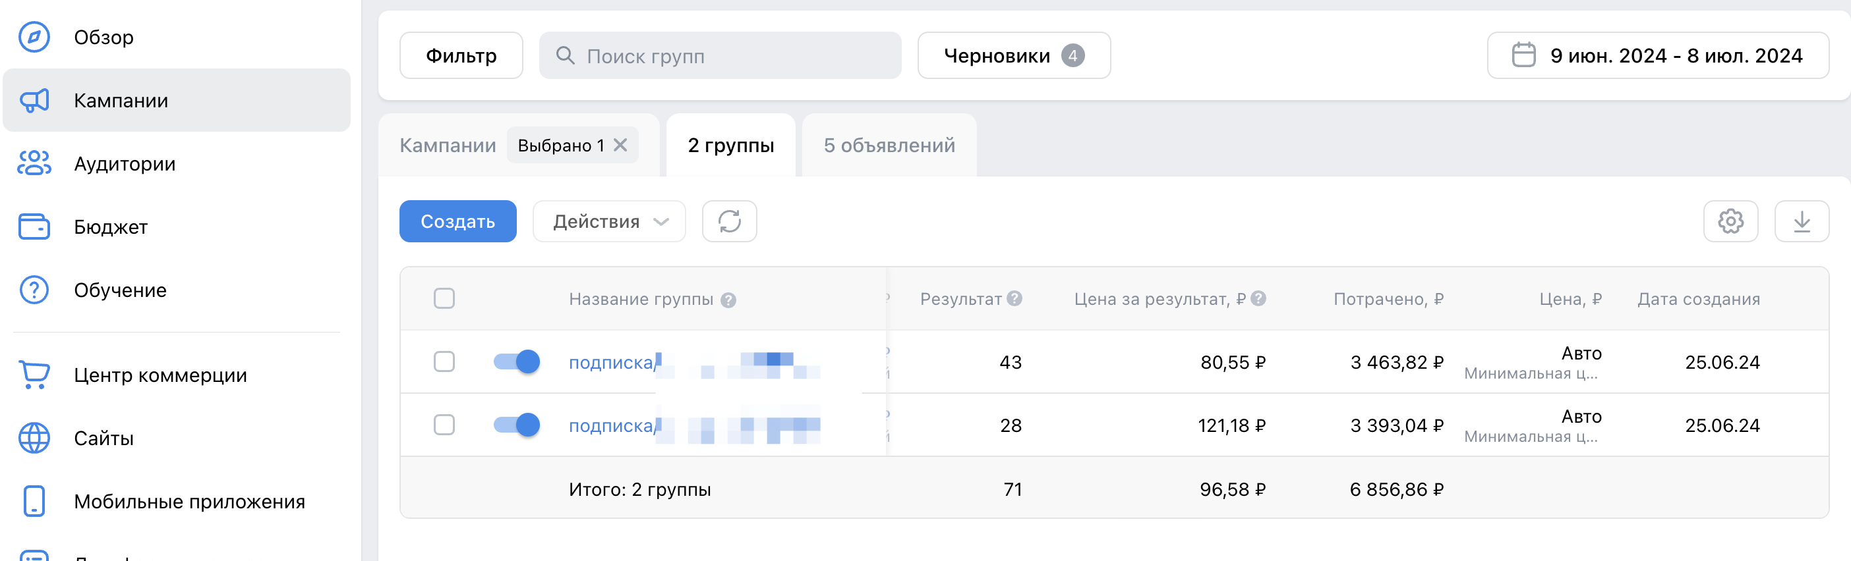Viewport: 1851px width, 561px height.
Task: Click the total average price 96,58 ₽
Action: coord(1233,489)
